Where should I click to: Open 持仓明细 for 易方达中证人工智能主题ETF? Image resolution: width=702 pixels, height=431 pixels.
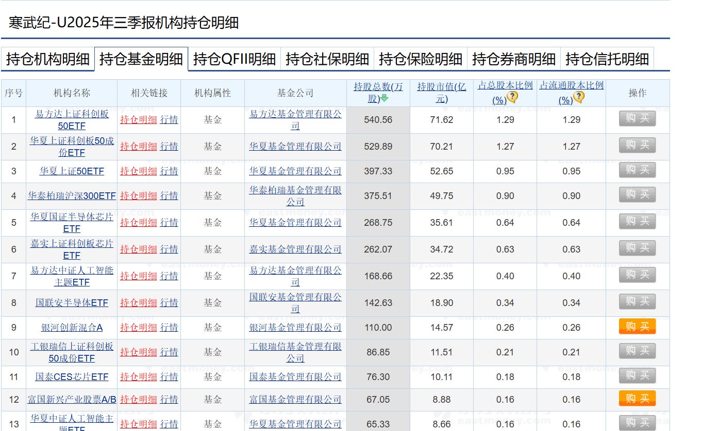[x=139, y=276]
